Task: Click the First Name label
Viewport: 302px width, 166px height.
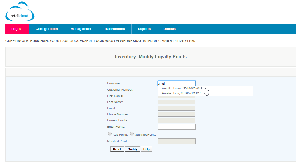Action: [x=115, y=96]
